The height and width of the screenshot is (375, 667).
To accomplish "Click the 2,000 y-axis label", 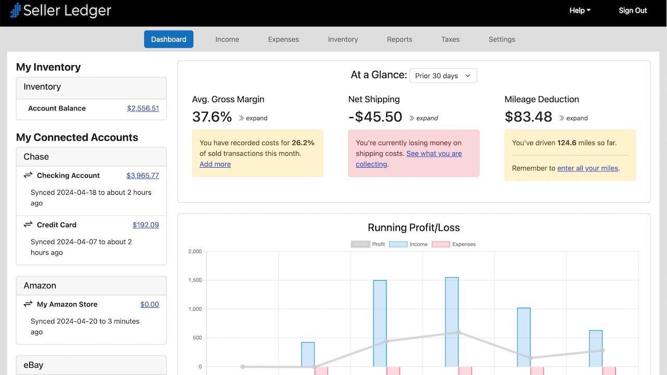I will click(x=195, y=252).
